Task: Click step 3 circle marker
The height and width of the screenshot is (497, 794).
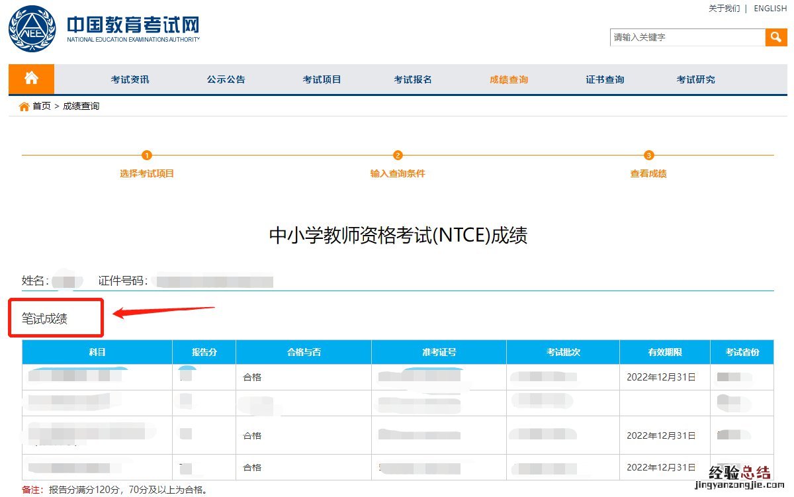Action: point(648,156)
